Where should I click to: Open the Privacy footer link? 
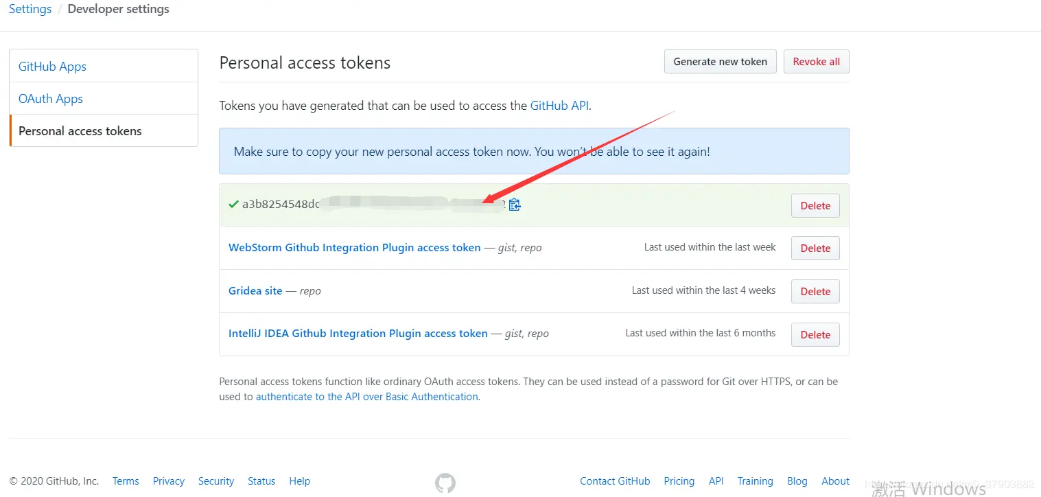tap(169, 481)
